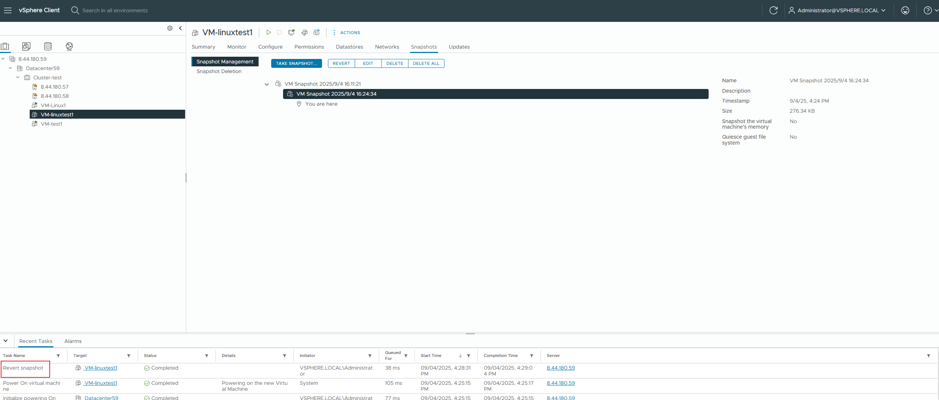This screenshot has width=939, height=400.
Task: Click the edit VM settings icon
Action: click(x=304, y=33)
